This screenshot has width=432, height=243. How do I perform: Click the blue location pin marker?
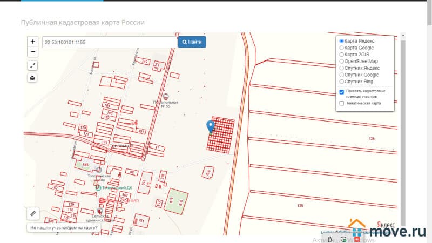(x=211, y=127)
